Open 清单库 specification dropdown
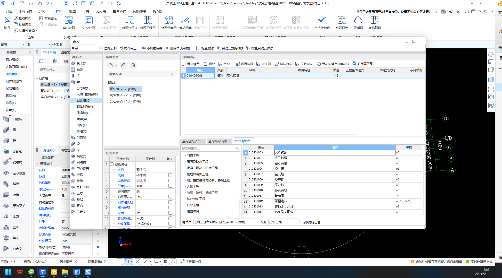 point(226,222)
